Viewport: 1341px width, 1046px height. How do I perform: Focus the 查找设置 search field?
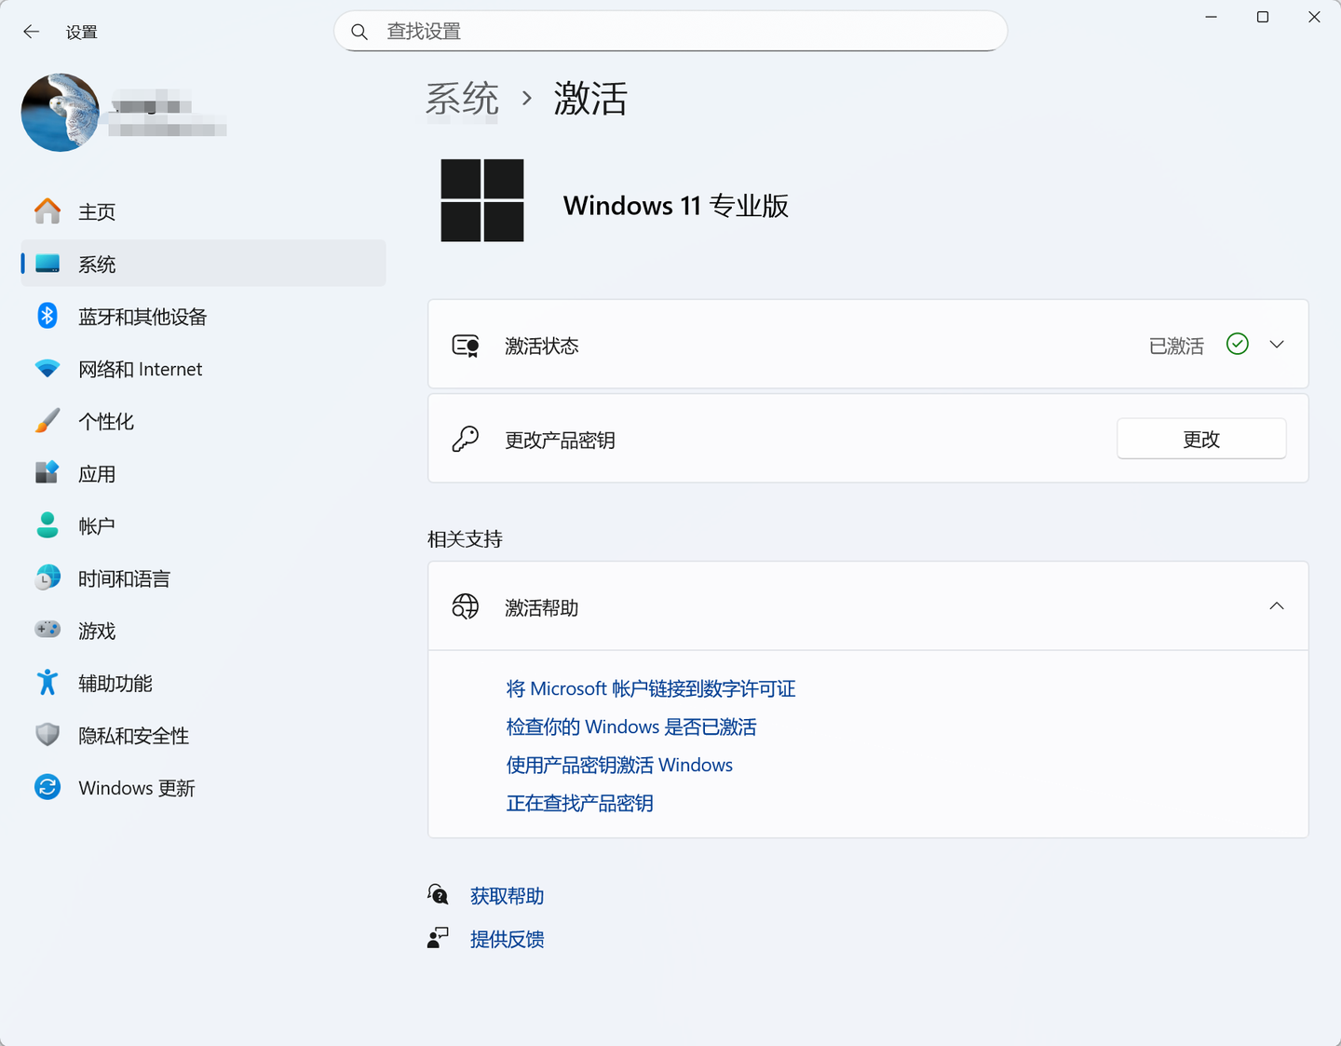[670, 32]
